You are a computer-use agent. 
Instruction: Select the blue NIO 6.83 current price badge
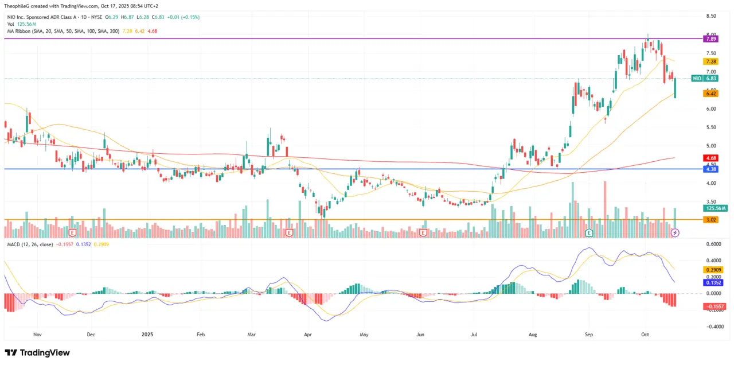704,78
